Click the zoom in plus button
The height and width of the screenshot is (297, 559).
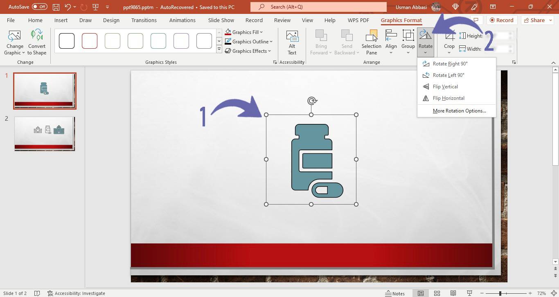[x=530, y=293]
